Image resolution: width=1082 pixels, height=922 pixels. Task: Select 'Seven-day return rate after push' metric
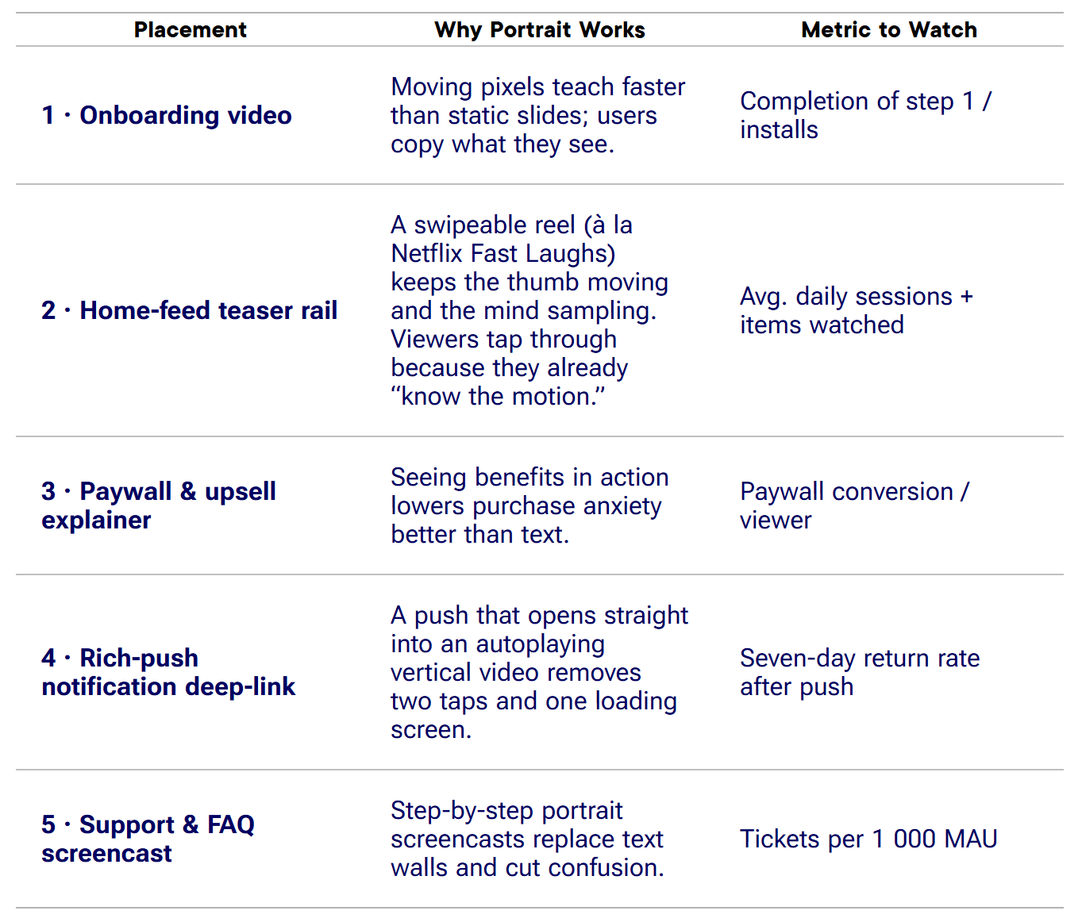click(x=860, y=672)
